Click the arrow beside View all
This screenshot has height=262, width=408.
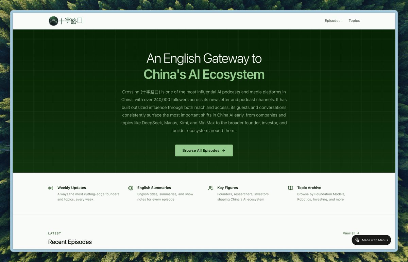coord(358,233)
